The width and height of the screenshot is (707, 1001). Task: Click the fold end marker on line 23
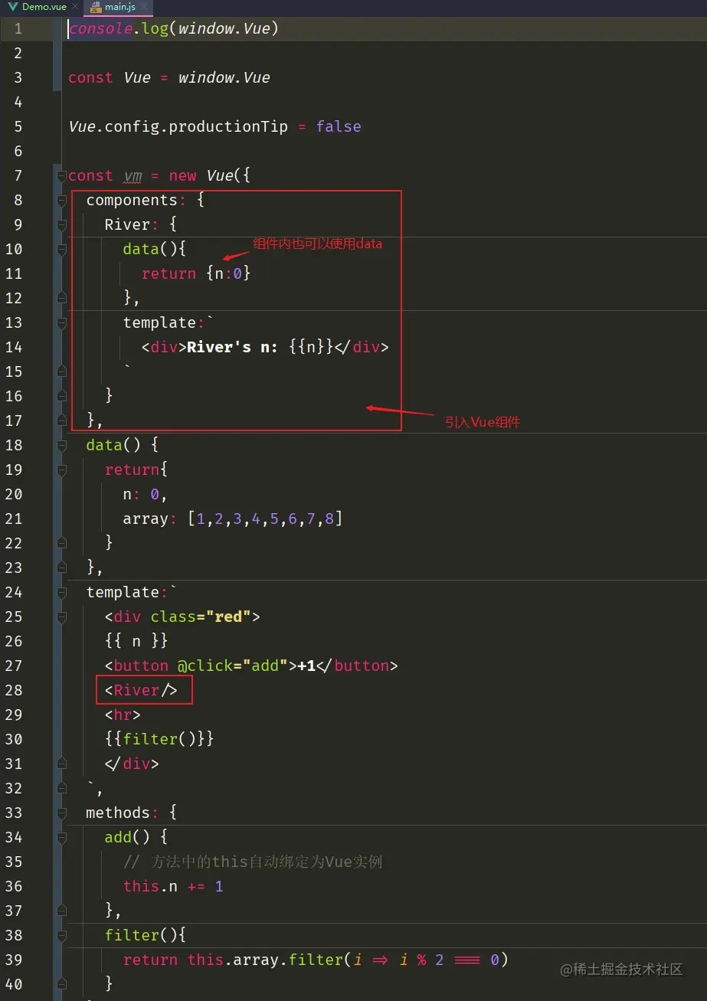point(61,568)
